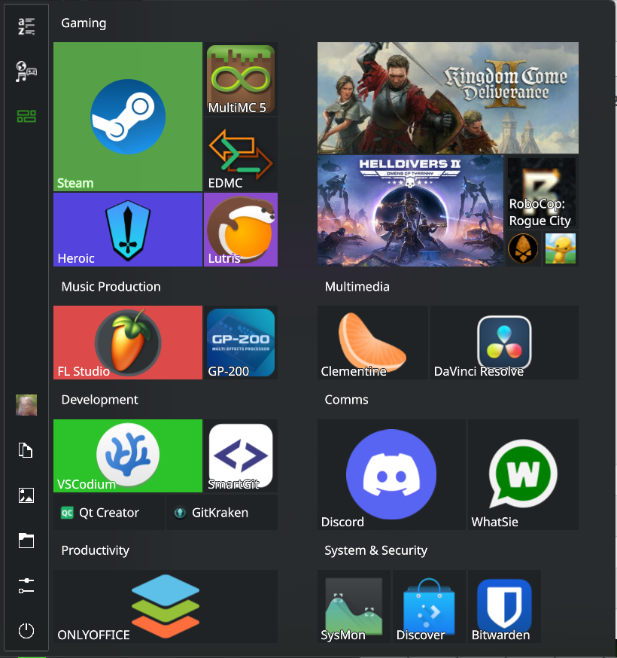This screenshot has height=658, width=617.
Task: Click the System & Security group header
Action: (375, 550)
